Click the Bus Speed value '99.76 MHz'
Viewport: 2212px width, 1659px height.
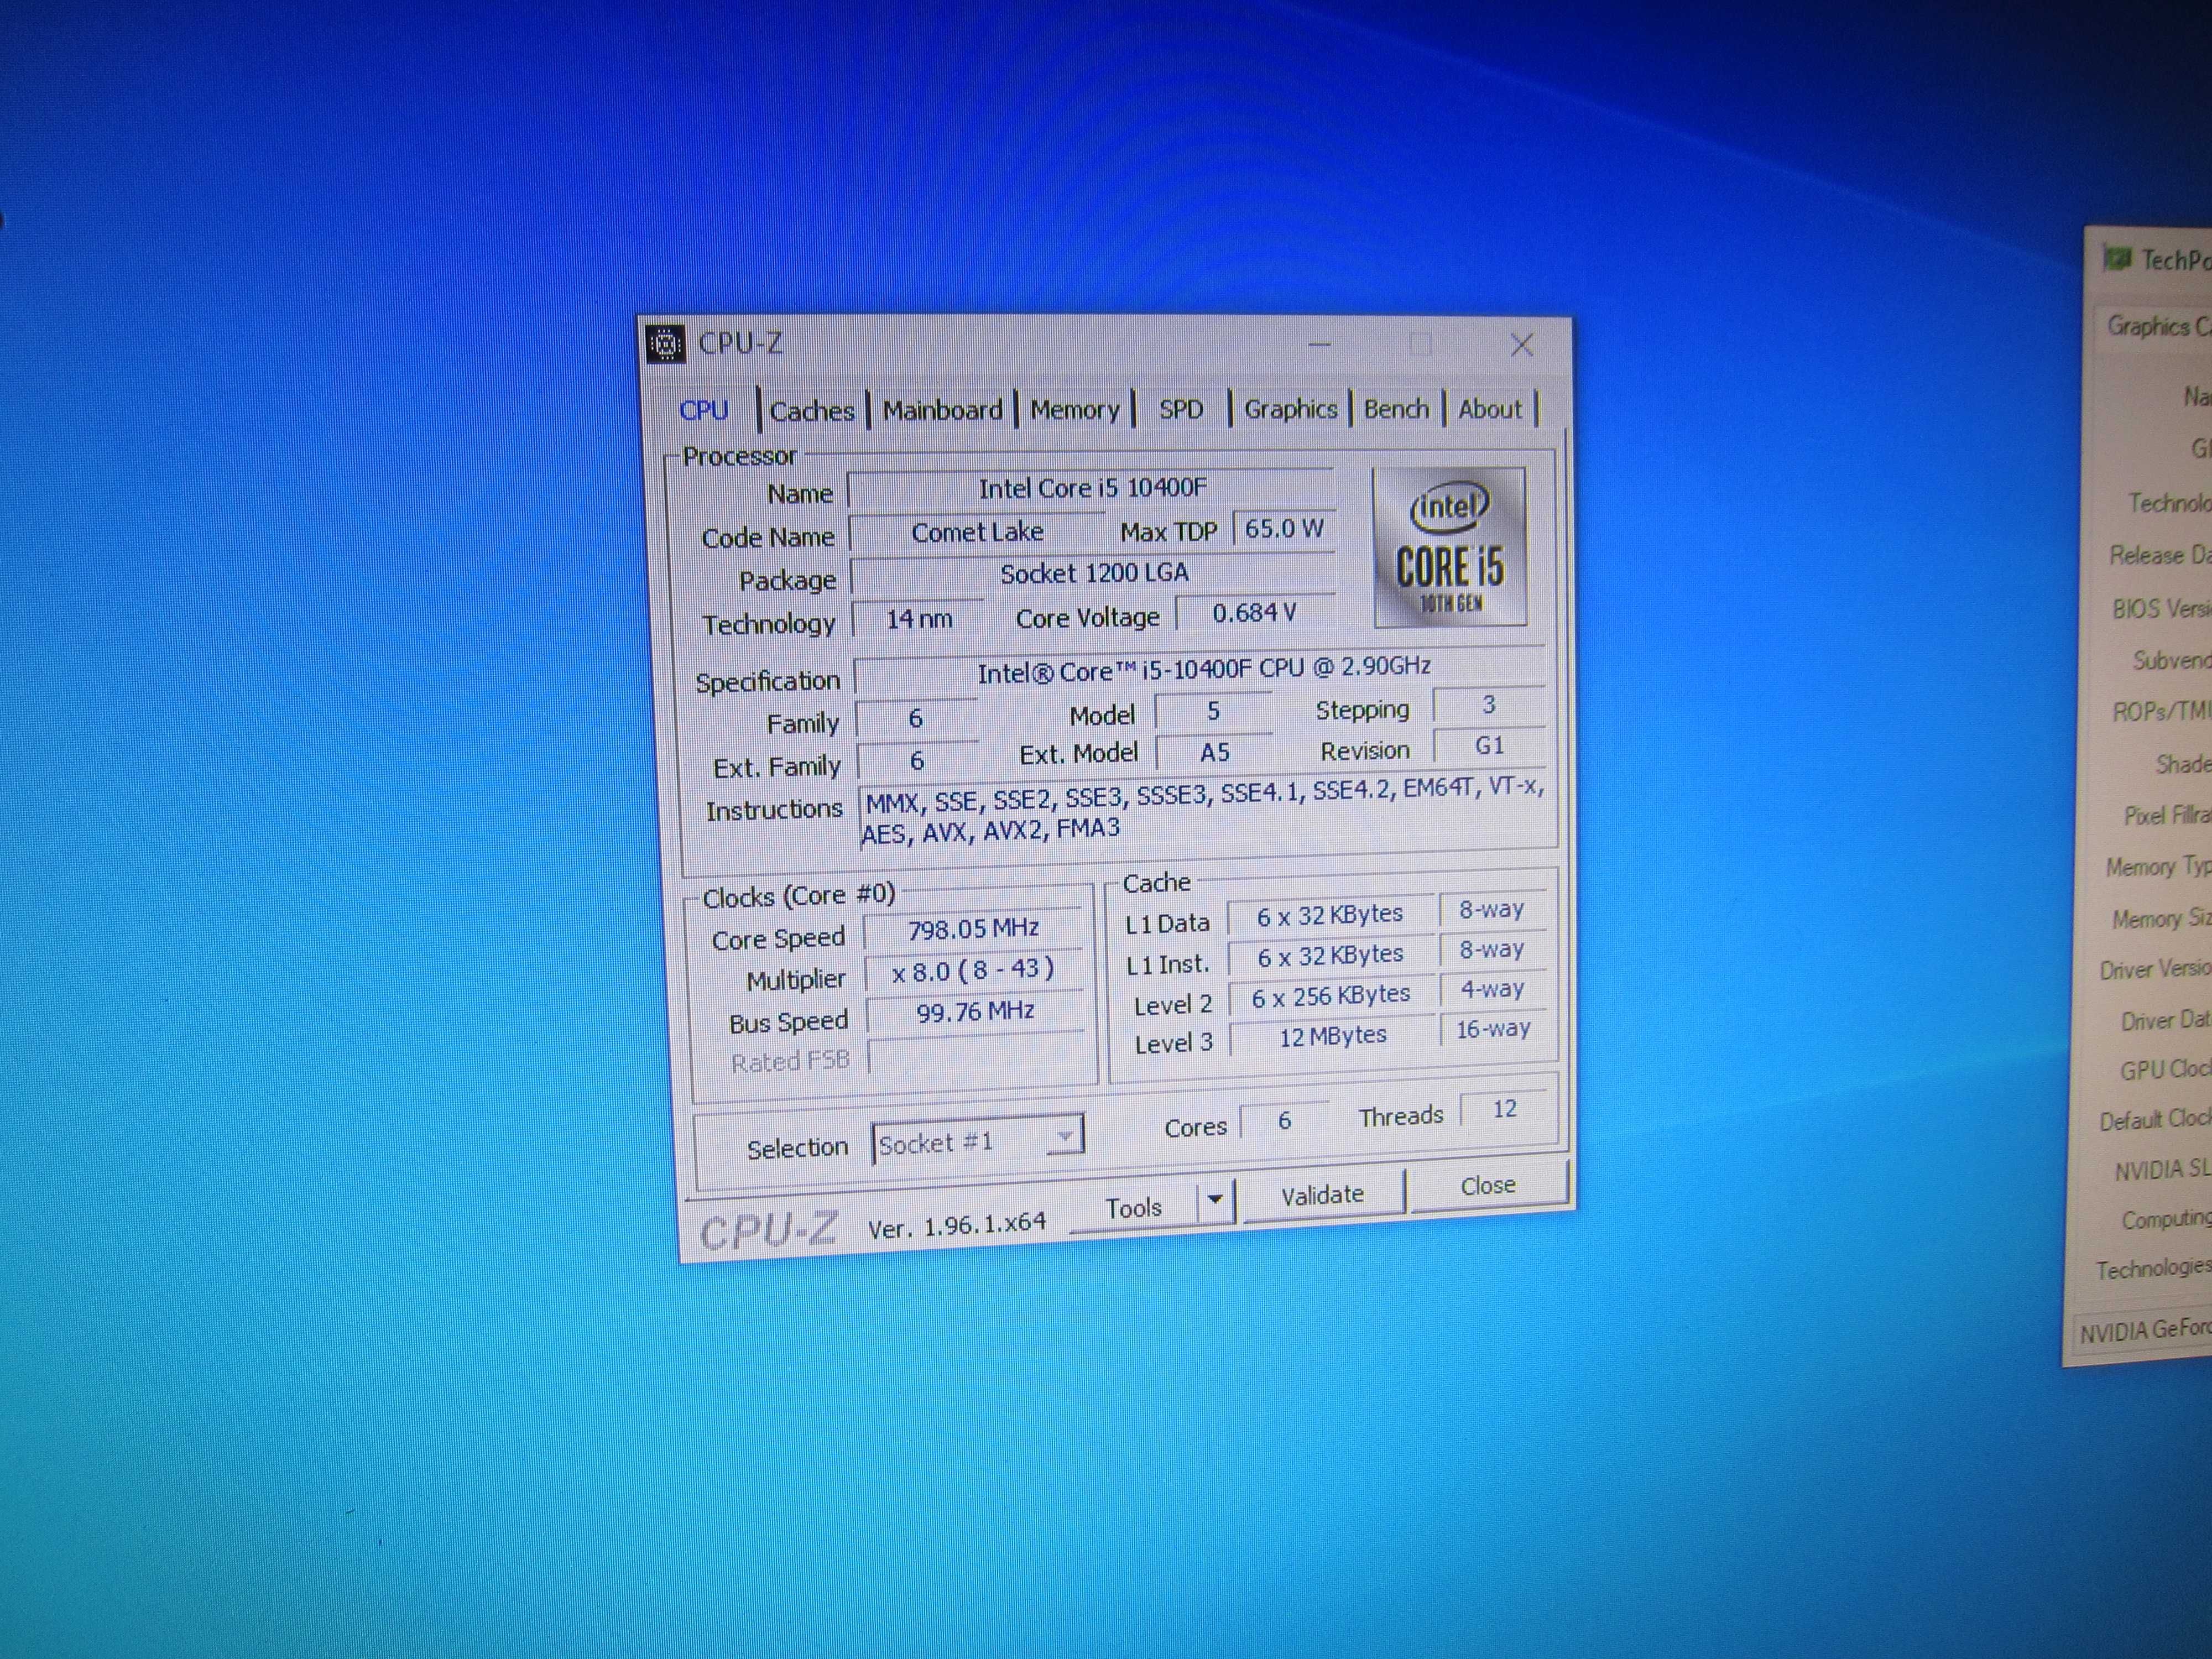point(974,1012)
